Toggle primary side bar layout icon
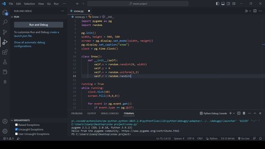This screenshot has width=265, height=149. 217,4
